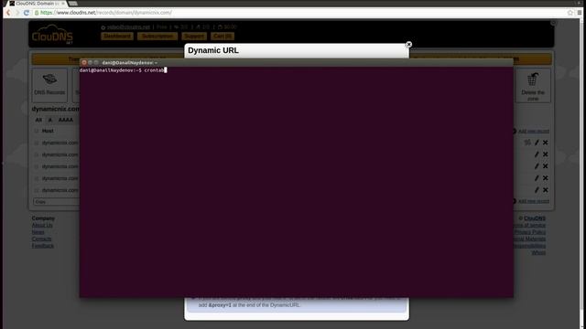Edit the first dynamicnix.com record with pencil

[x=537, y=143]
